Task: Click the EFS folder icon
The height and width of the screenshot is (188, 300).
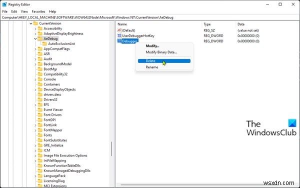Action: [40, 104]
